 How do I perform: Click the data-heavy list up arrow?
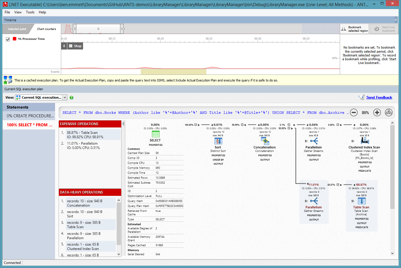click(119, 200)
